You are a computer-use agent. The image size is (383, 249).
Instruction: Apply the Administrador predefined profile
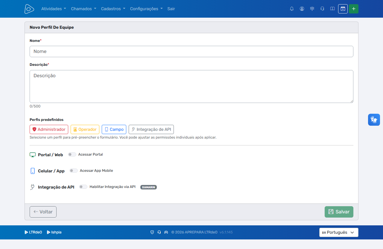click(49, 129)
